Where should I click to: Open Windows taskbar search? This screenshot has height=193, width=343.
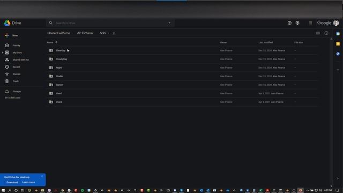(10, 190)
